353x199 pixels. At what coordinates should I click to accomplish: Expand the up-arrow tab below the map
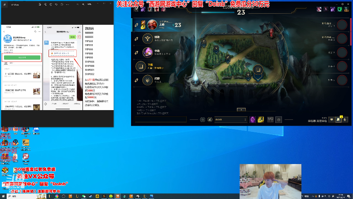[241, 110]
